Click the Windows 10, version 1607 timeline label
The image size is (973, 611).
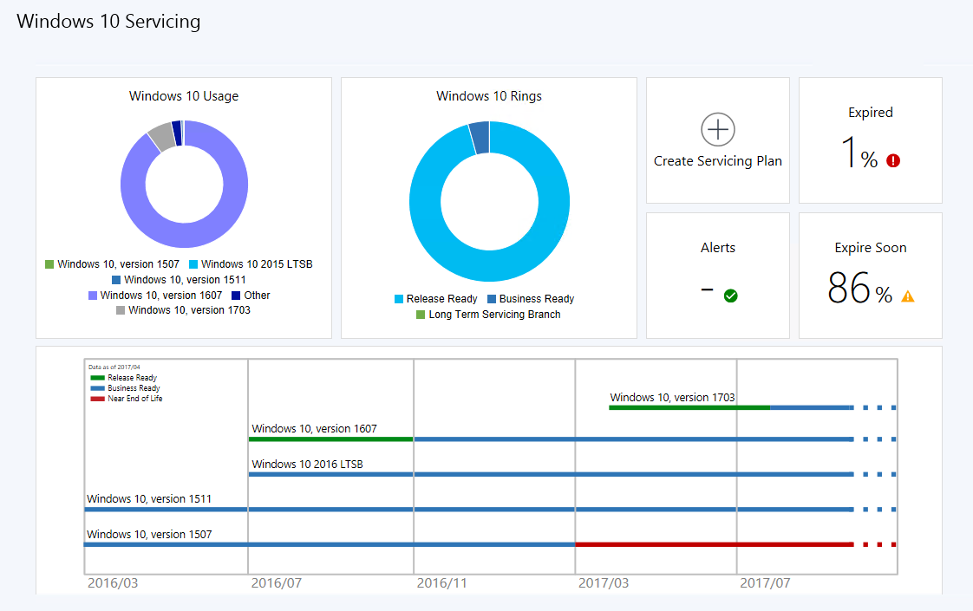[x=314, y=429]
